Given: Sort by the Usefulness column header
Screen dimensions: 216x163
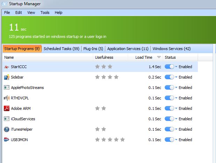Looking at the screenshot, I should tap(111, 57).
